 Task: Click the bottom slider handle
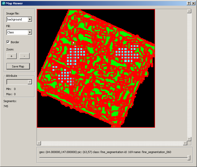[x=189, y=158]
